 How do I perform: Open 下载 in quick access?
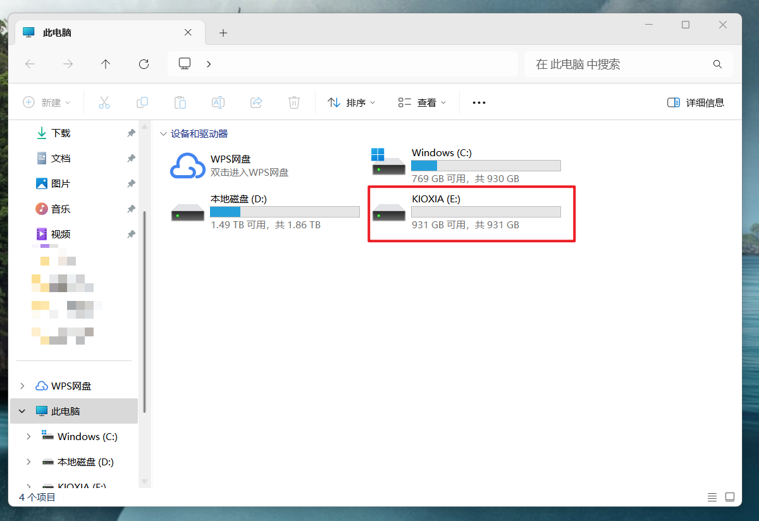[x=61, y=133]
